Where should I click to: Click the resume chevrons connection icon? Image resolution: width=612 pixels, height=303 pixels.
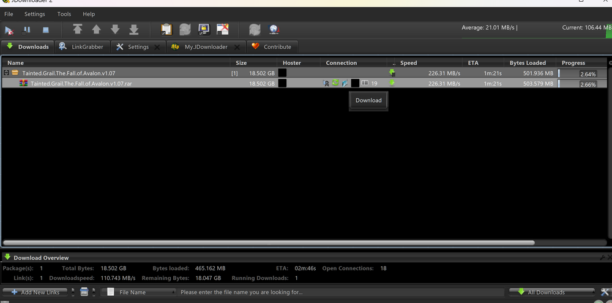[x=326, y=83]
